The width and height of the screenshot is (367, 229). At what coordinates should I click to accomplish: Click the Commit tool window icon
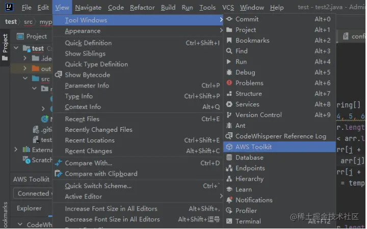(229, 19)
